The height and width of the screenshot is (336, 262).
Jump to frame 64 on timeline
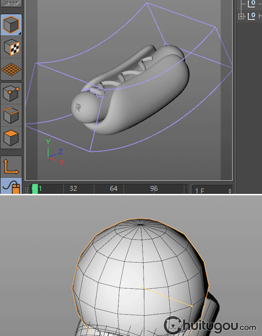click(x=114, y=189)
